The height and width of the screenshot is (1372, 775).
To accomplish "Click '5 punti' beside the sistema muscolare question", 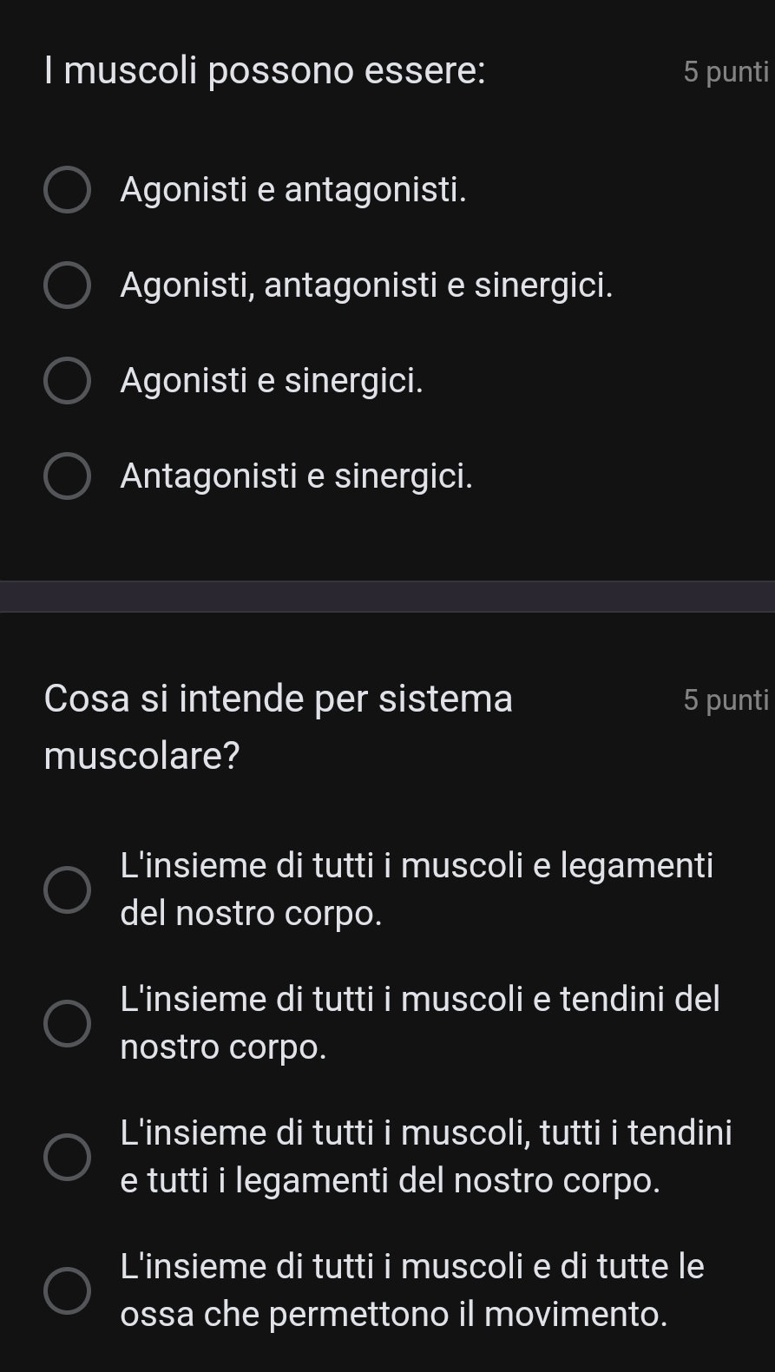I will click(x=726, y=699).
